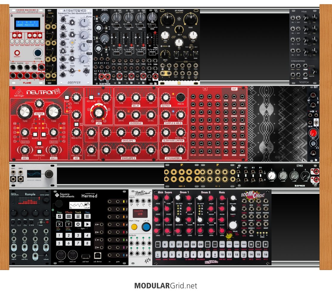Toggle the Rample freeze button

click(31, 222)
